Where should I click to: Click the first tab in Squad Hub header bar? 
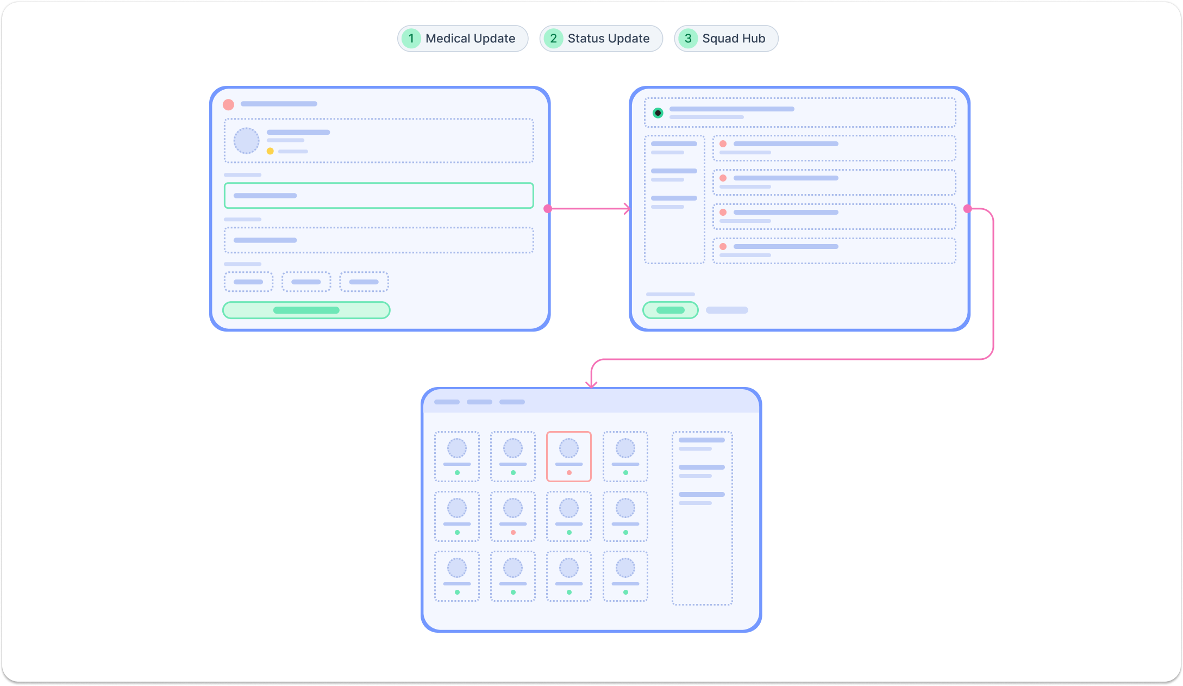tap(447, 402)
